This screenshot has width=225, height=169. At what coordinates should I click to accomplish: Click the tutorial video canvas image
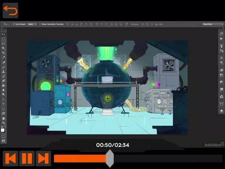(107, 88)
